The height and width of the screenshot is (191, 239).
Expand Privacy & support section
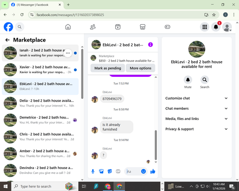(x=196, y=129)
